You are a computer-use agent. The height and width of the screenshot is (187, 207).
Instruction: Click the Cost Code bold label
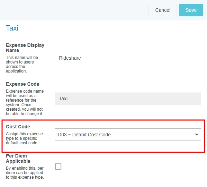tap(18, 127)
